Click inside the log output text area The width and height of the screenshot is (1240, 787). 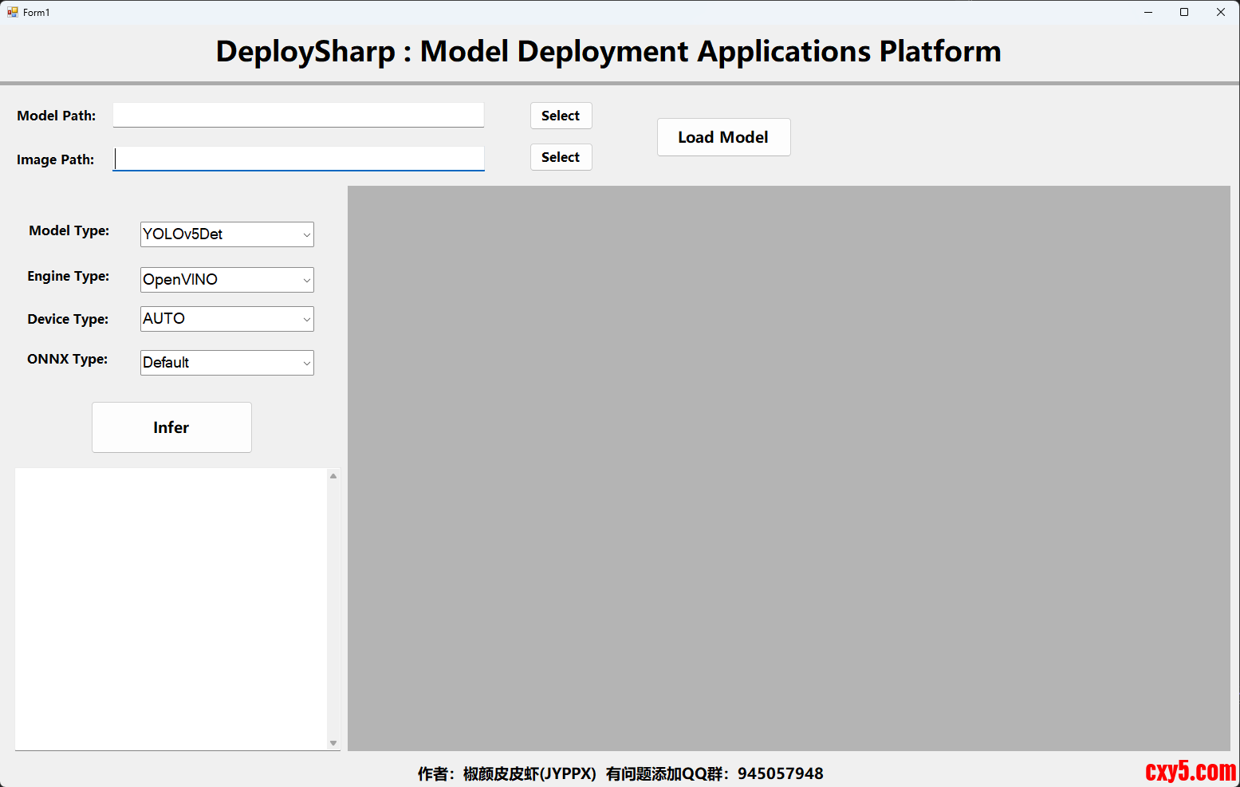[171, 608]
